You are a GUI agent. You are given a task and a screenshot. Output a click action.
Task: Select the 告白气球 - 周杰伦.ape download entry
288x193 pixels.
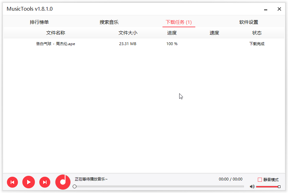55,44
